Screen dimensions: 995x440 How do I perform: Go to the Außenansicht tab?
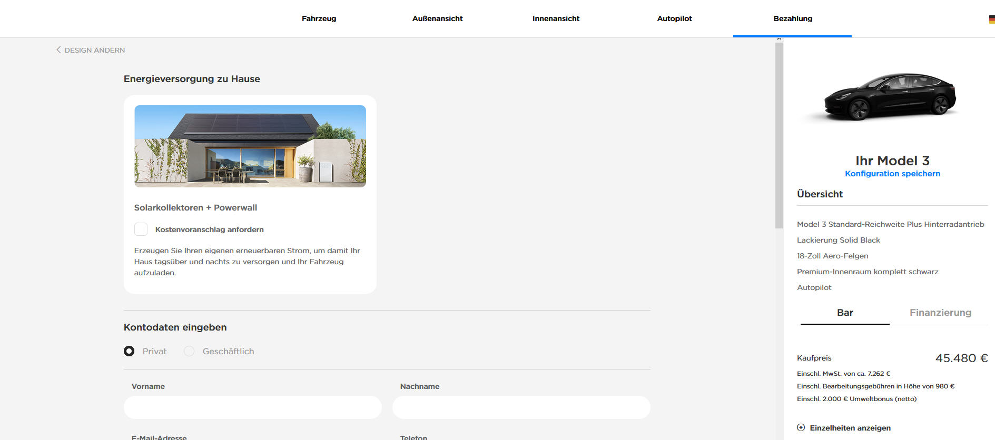click(x=437, y=18)
